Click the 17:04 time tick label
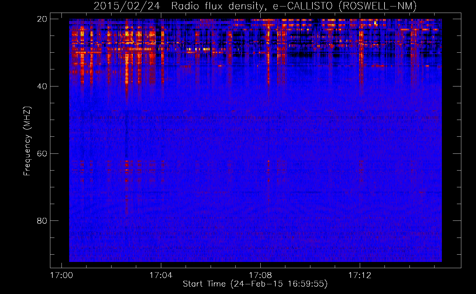 click(x=161, y=275)
